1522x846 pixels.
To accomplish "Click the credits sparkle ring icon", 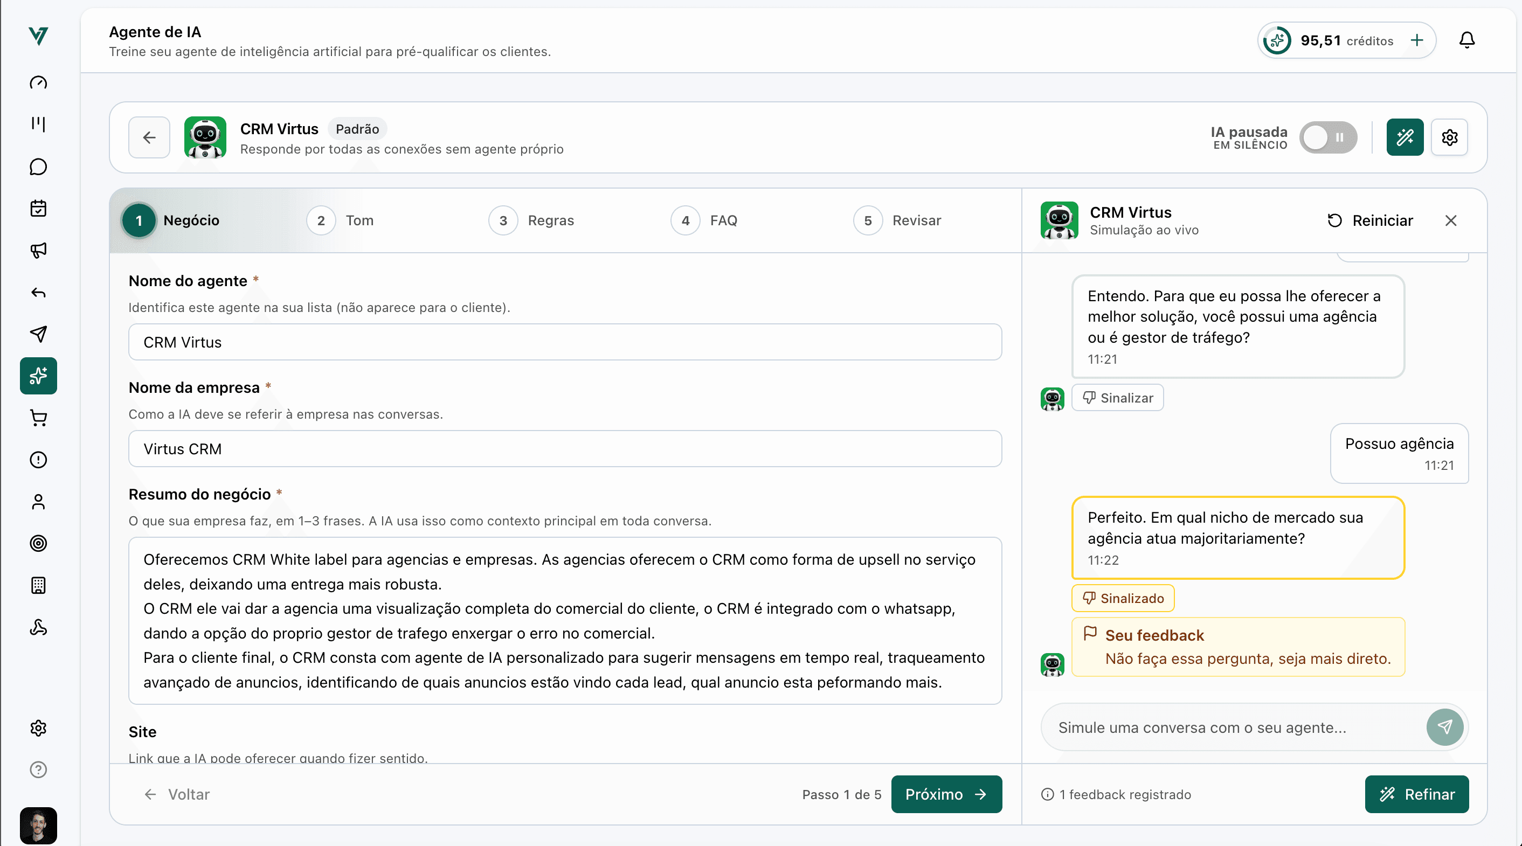I will tap(1277, 40).
